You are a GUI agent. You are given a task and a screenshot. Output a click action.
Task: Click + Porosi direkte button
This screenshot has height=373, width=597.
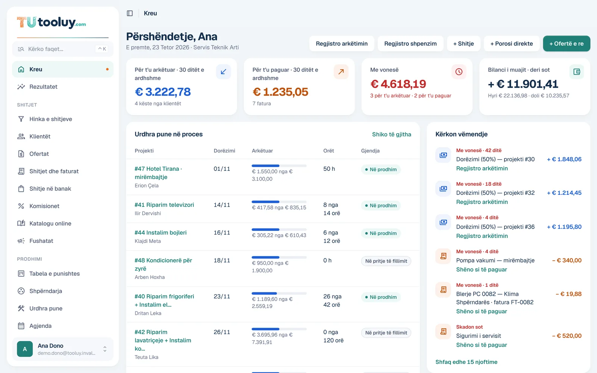coord(512,44)
